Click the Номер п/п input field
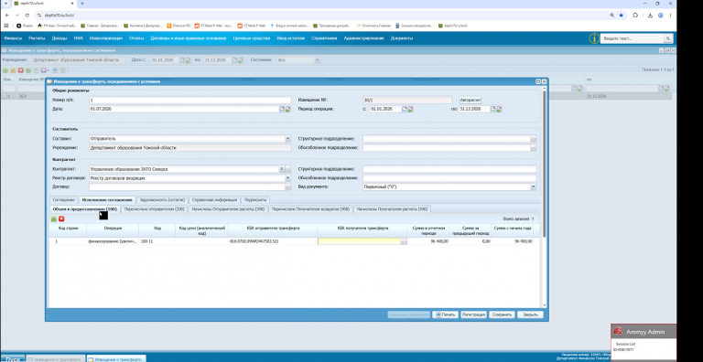Screen dimensions: 703x362 [x=190, y=101]
